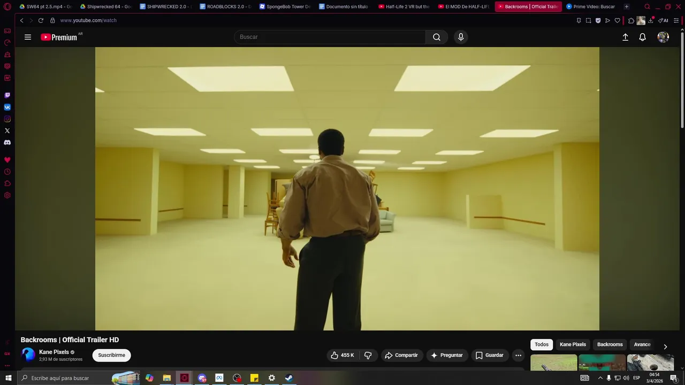
Task: Open sidebar settings gear icon
Action: pos(7,195)
